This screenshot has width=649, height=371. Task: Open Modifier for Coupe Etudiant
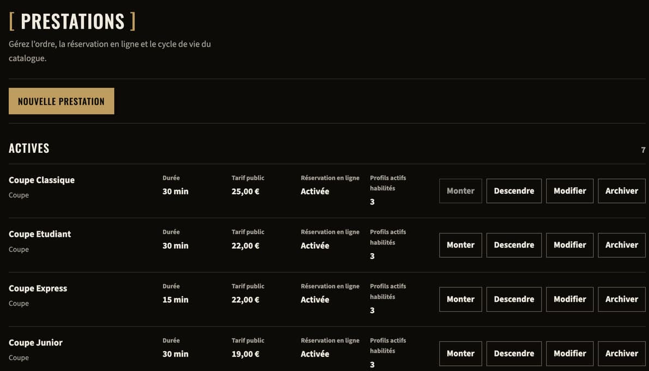coord(570,245)
